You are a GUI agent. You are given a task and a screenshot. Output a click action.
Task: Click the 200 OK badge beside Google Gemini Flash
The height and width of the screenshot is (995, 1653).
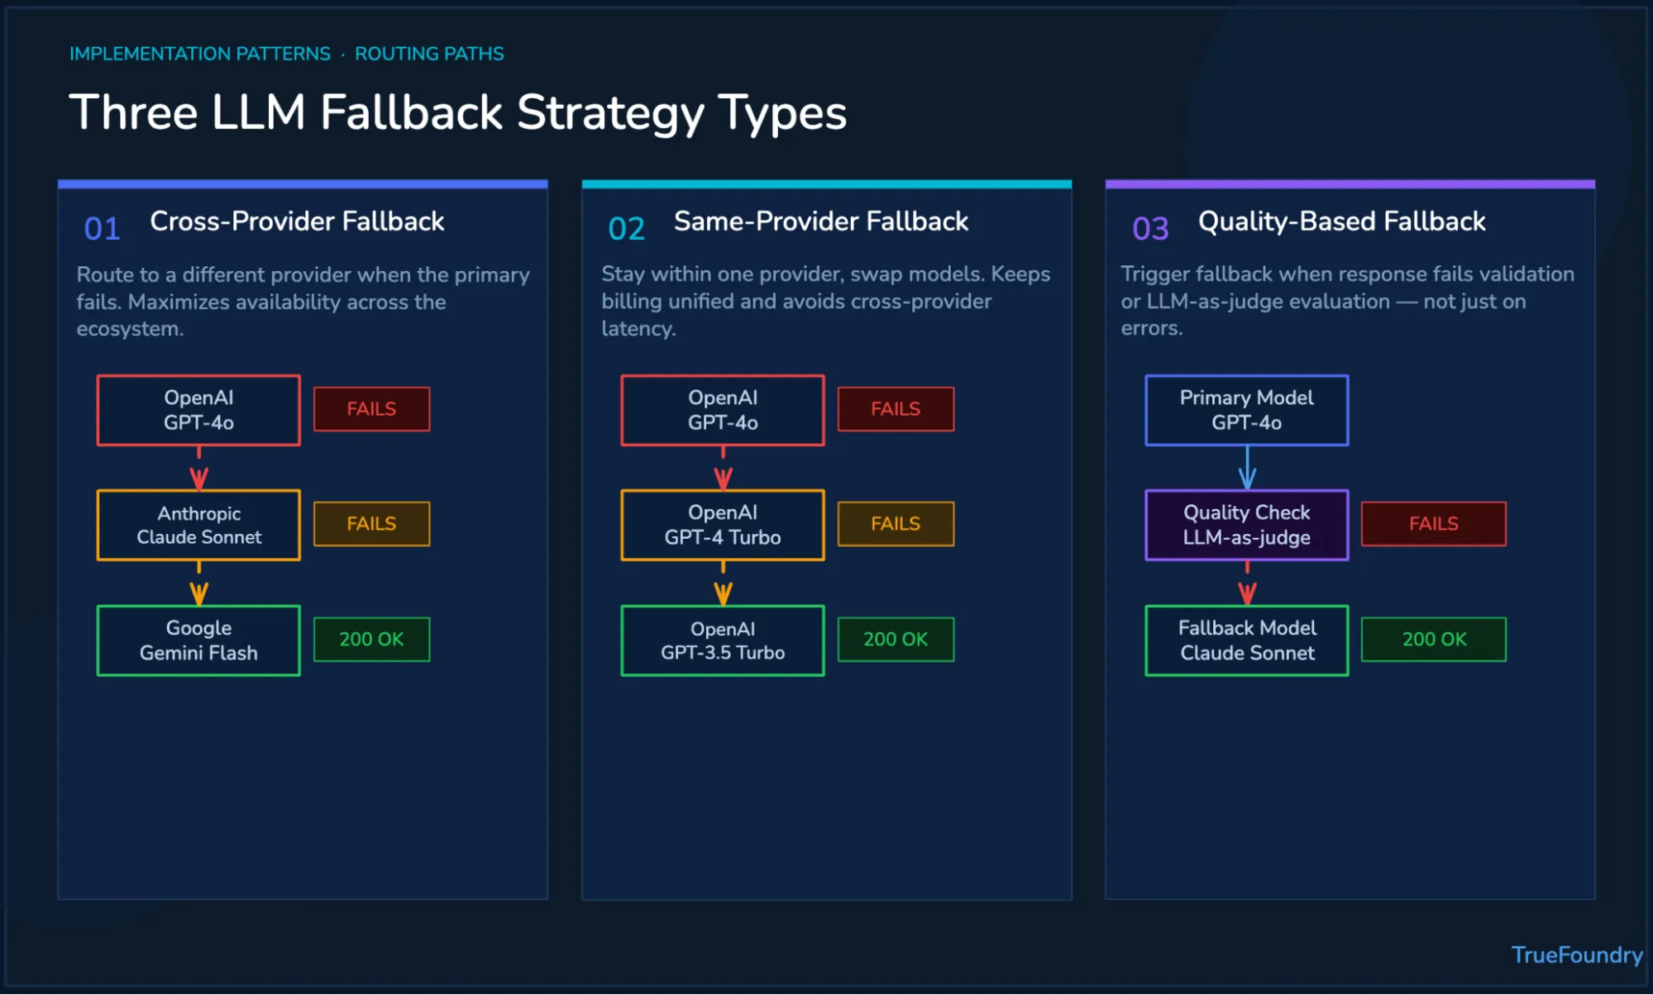click(x=371, y=640)
